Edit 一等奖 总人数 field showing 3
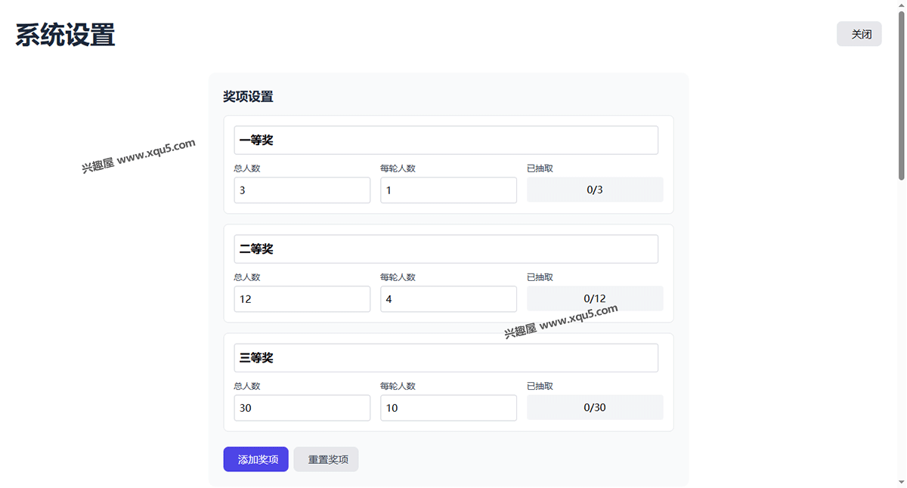This screenshot has height=488, width=907. [302, 190]
